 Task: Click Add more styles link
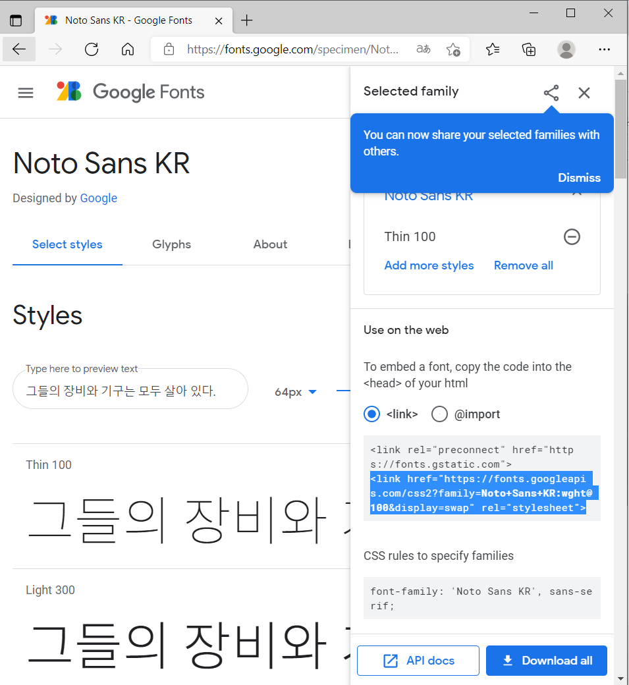click(429, 265)
